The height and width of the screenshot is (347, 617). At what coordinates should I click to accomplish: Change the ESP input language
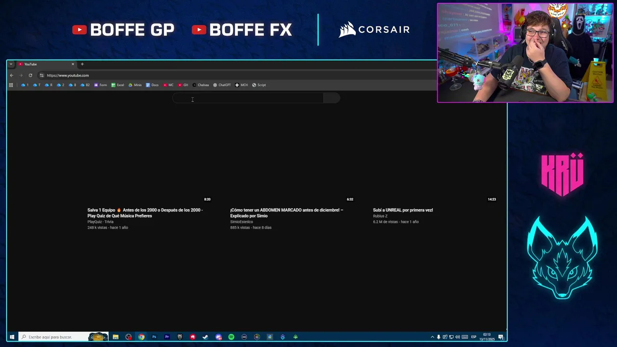point(474,337)
